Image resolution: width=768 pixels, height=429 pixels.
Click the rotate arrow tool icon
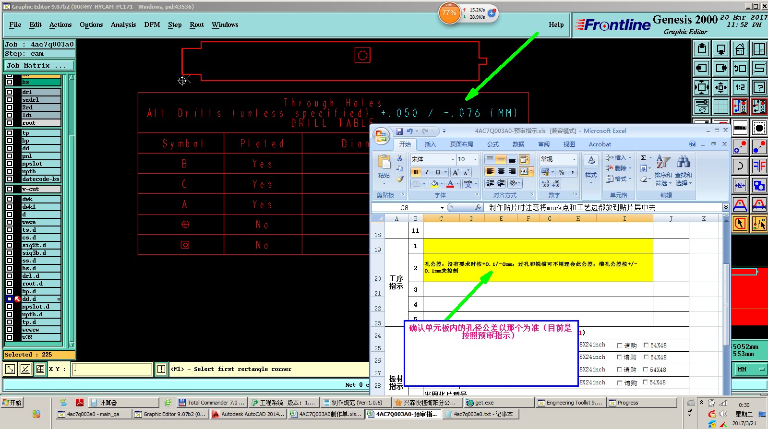point(740,167)
